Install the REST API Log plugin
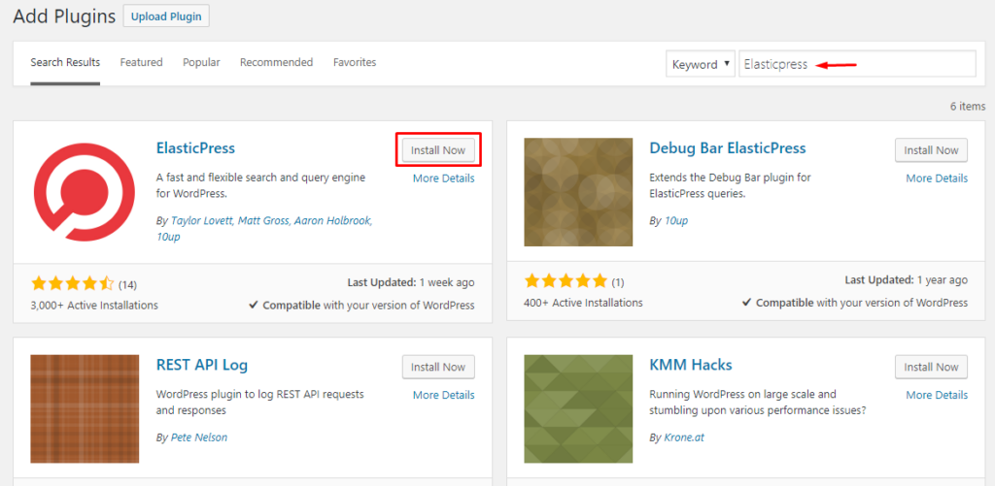 click(x=438, y=367)
